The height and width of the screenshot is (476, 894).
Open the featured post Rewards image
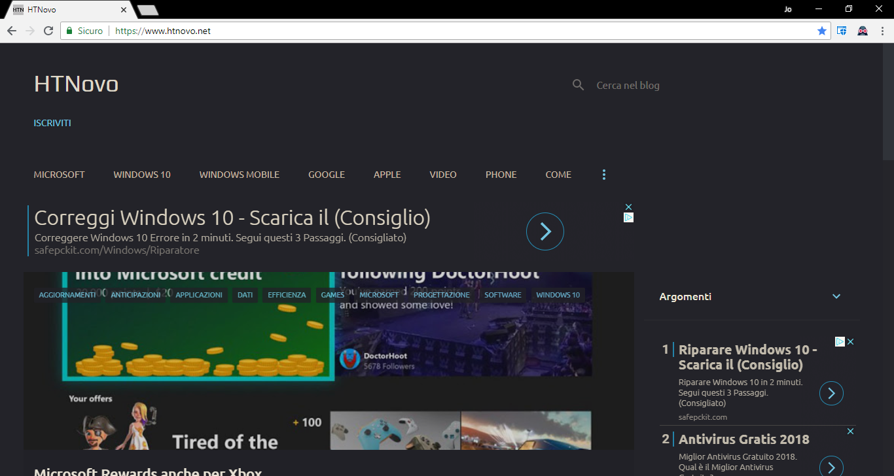point(329,361)
